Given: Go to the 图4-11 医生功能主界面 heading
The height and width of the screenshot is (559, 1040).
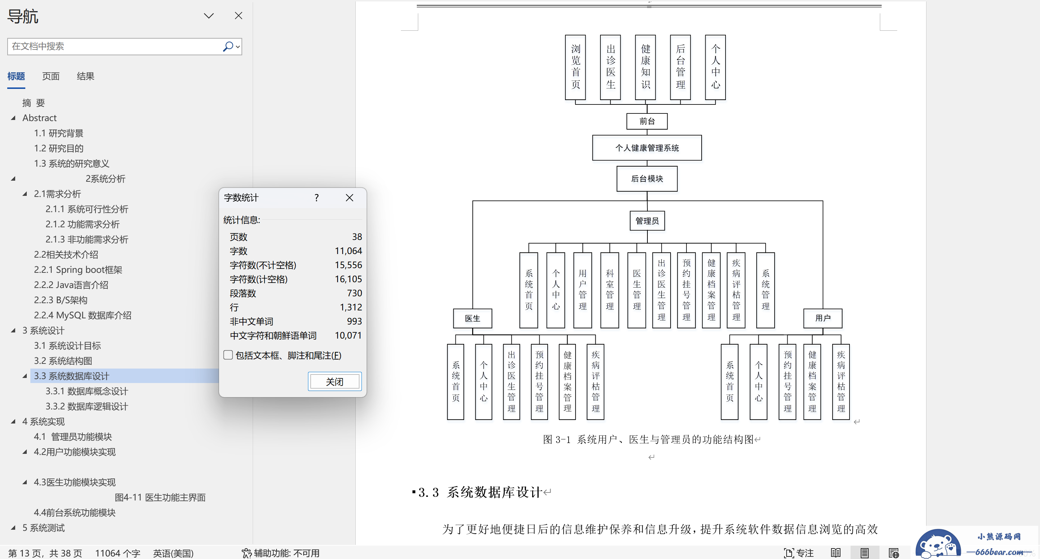Looking at the screenshot, I should click(x=160, y=497).
